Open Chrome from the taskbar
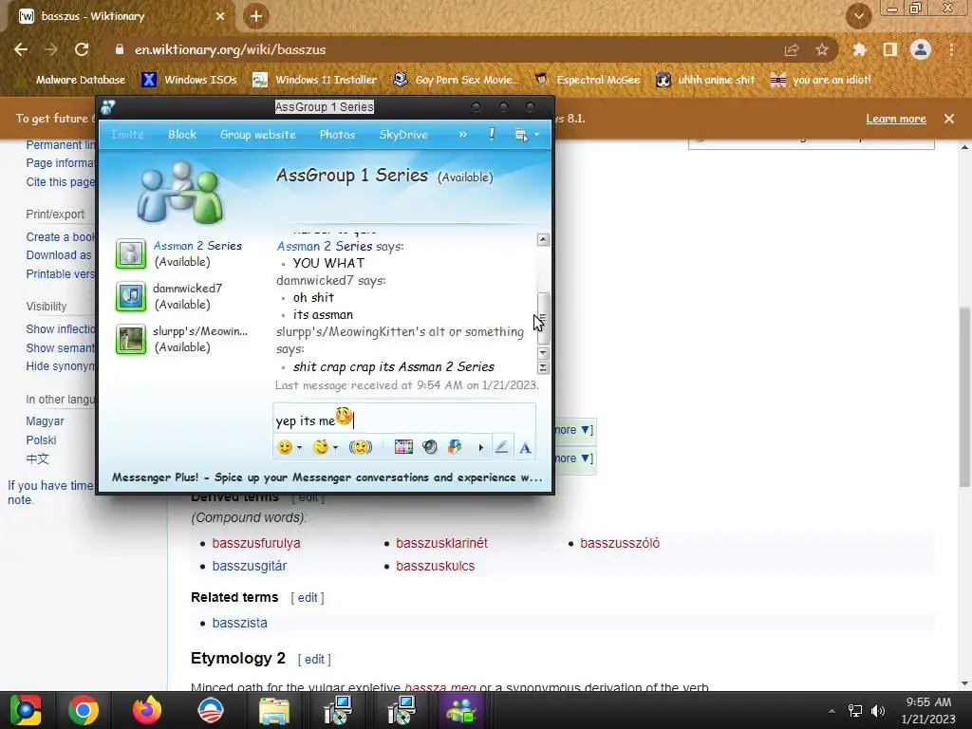 click(x=84, y=710)
